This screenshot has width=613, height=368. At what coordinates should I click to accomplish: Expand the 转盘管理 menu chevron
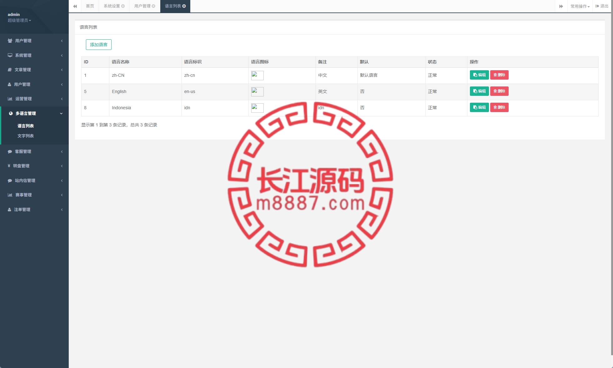62,166
